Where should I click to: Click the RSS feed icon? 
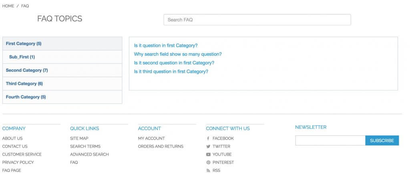(x=208, y=170)
